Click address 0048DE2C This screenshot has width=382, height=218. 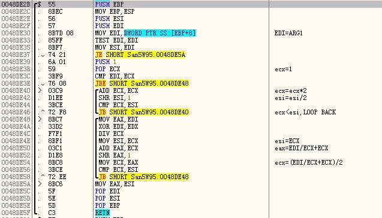[x=16, y=12]
